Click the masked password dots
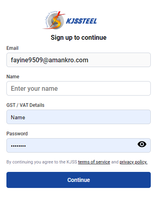This screenshot has height=198, width=156. [x=18, y=146]
